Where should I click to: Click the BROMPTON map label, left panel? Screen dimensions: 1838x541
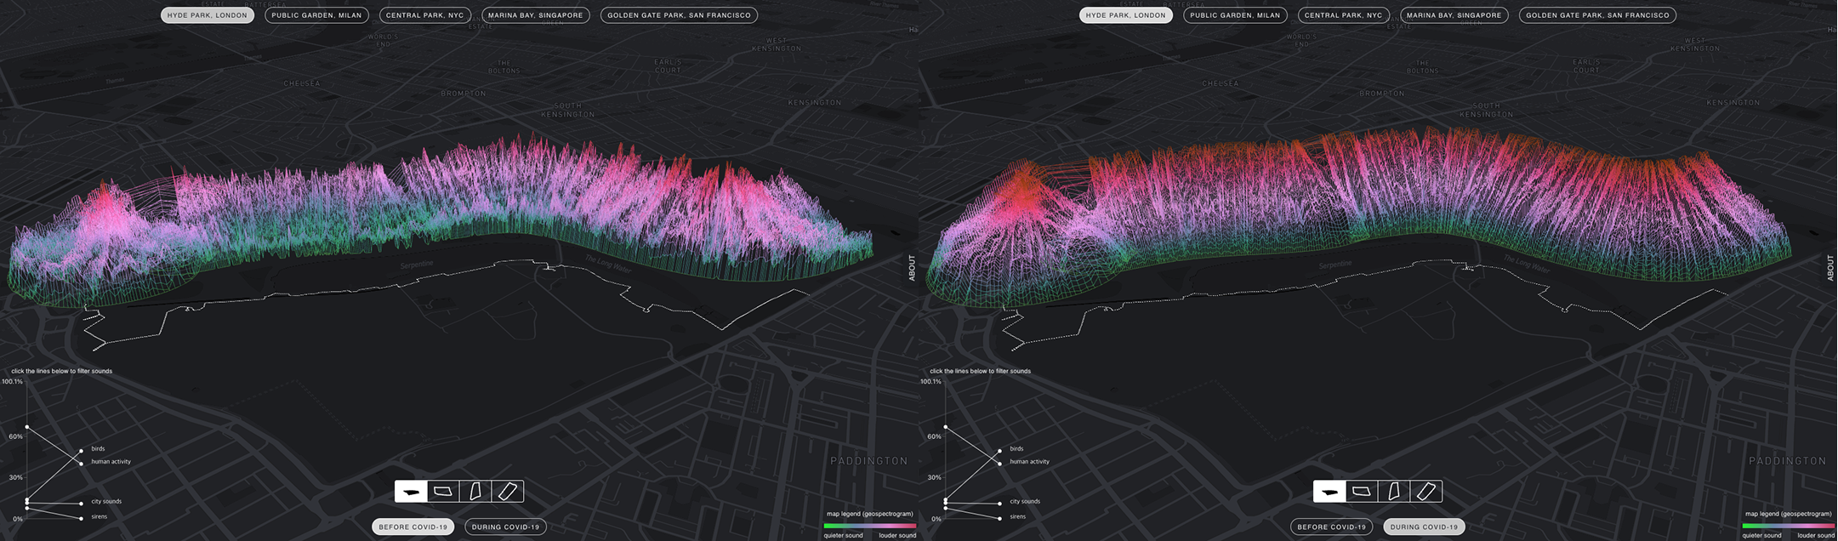point(464,94)
